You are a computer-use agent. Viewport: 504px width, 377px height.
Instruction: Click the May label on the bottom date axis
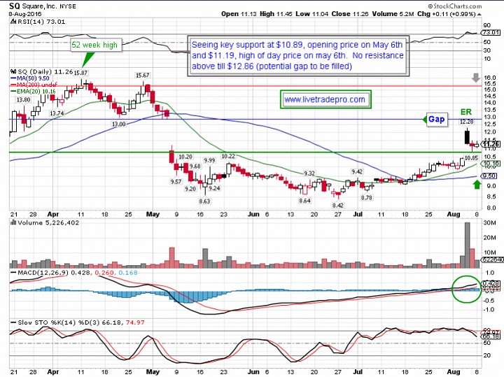point(153,372)
